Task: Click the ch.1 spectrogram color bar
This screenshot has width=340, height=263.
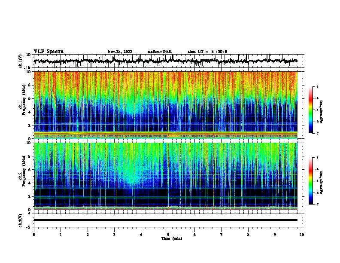Action: (310, 110)
